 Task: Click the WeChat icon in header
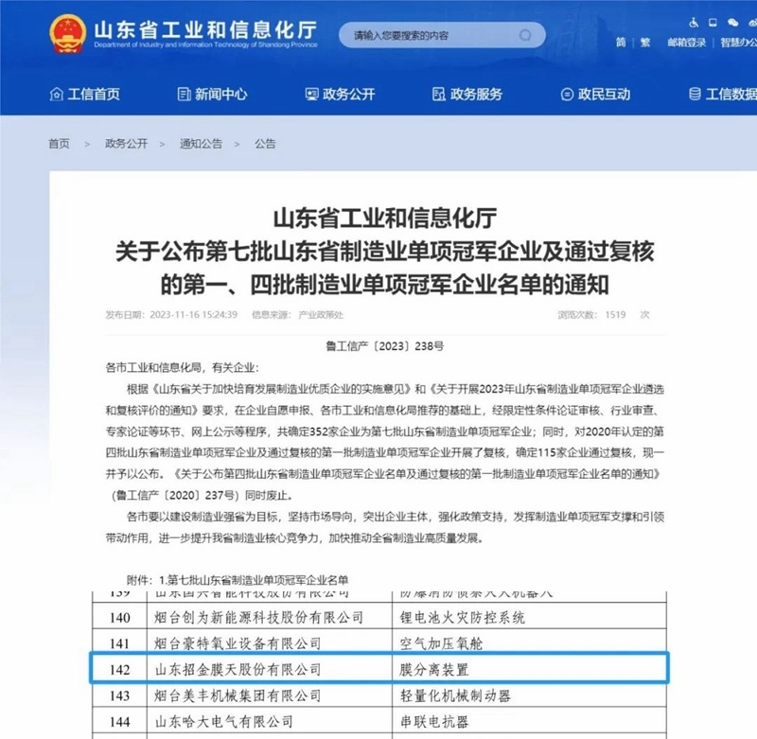[732, 23]
